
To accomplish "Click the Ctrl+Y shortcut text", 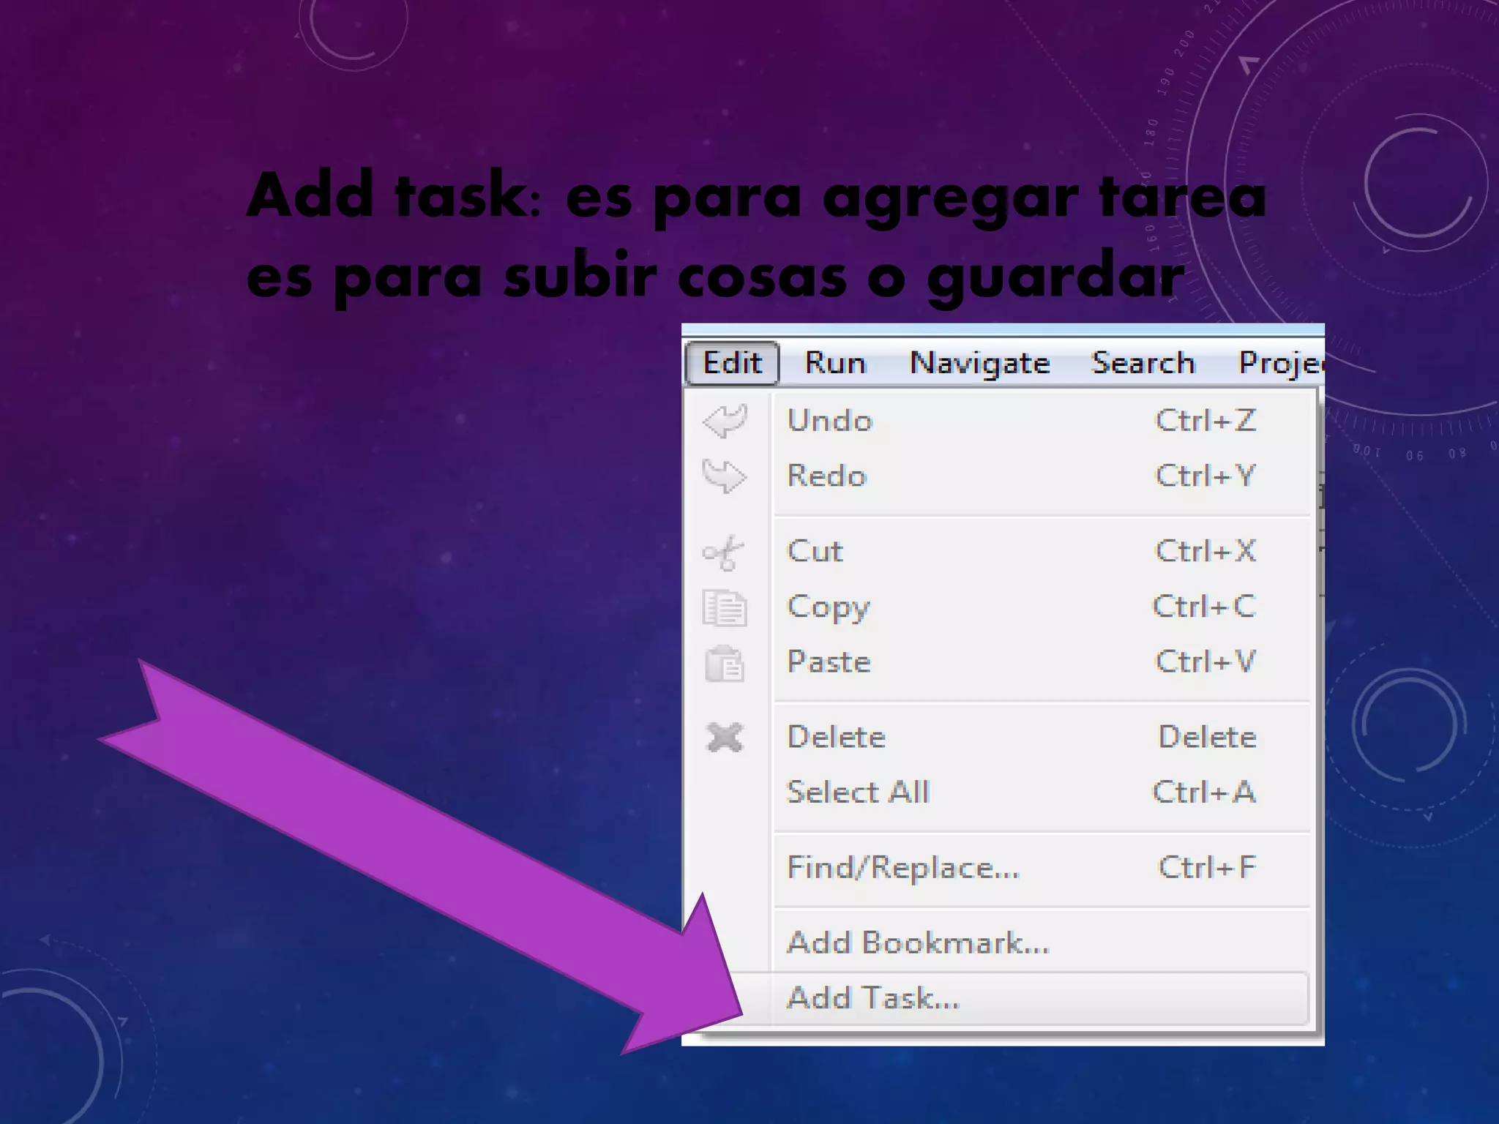I will pyautogui.click(x=1205, y=476).
